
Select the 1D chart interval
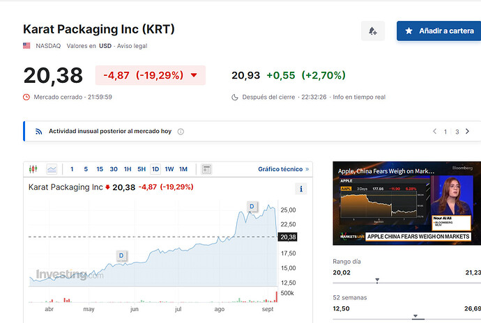coord(155,169)
